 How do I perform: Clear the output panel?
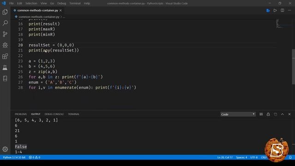click(x=261, y=114)
